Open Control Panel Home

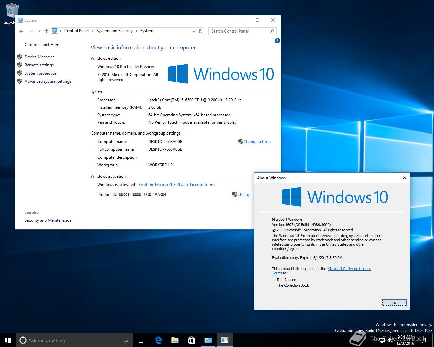tap(43, 45)
